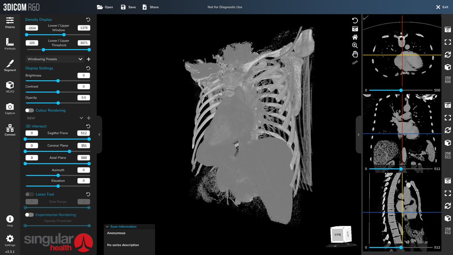Collapse the Scan Information panel

coord(108,227)
